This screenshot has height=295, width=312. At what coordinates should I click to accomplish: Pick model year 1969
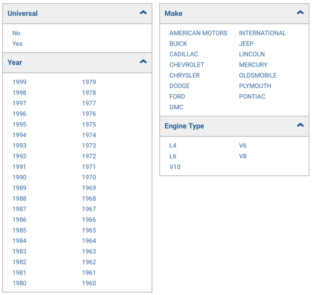coord(89,188)
